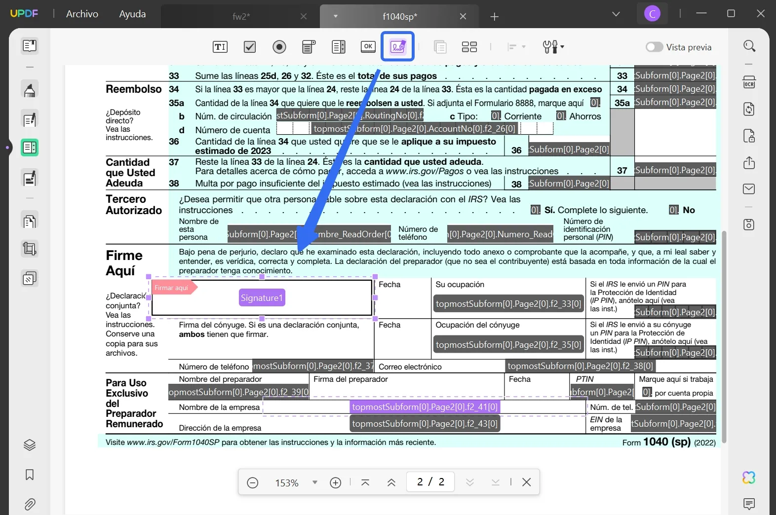Click the vertical document scrollbar
Viewport: 776px width, 515px height.
[x=724, y=337]
